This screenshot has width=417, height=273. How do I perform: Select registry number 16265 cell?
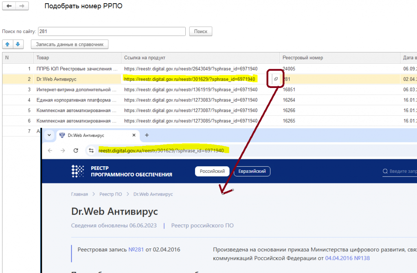340,121
